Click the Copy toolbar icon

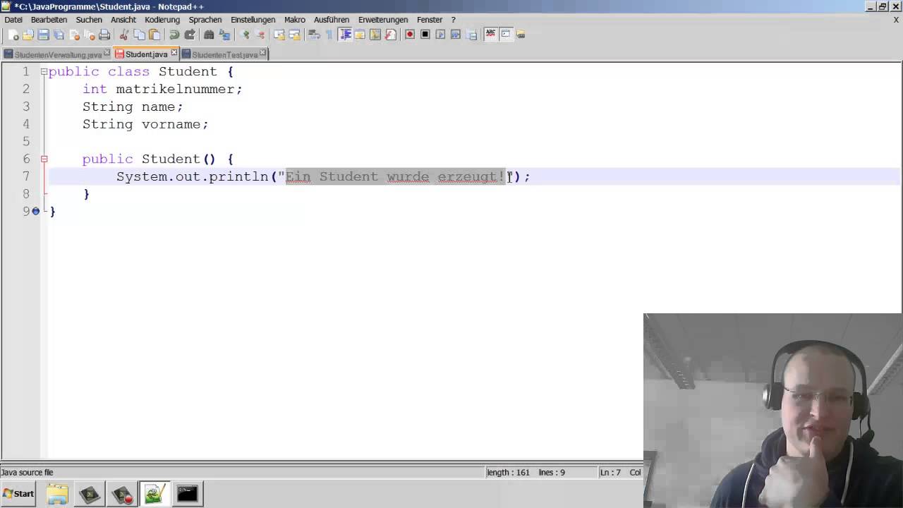pyautogui.click(x=139, y=35)
